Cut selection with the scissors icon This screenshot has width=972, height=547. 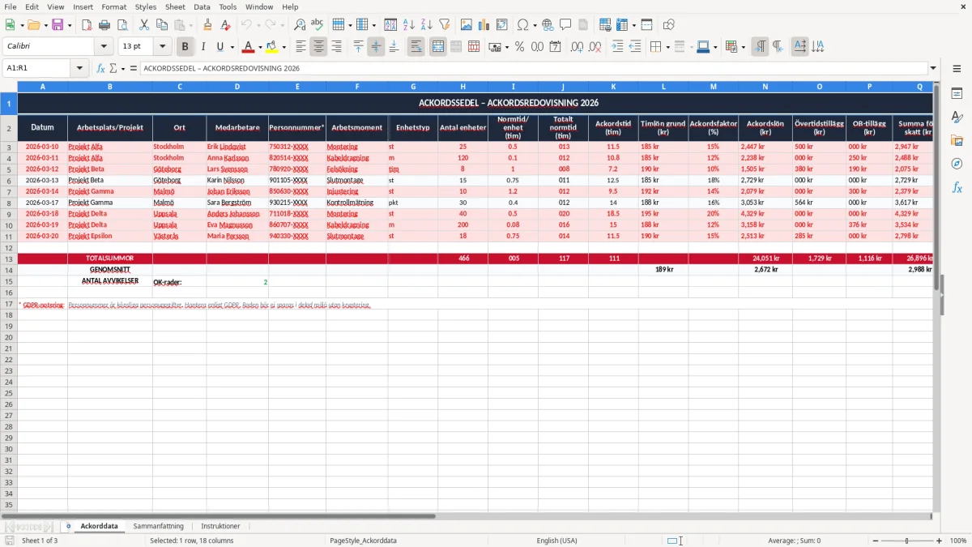pyautogui.click(x=144, y=25)
